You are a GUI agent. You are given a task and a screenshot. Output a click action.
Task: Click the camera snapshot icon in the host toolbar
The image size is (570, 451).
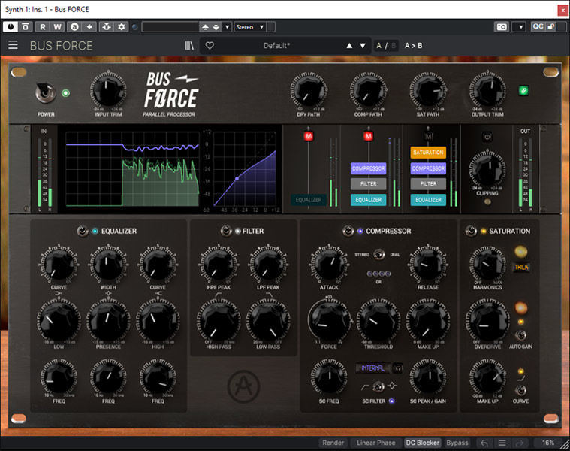coord(501,26)
